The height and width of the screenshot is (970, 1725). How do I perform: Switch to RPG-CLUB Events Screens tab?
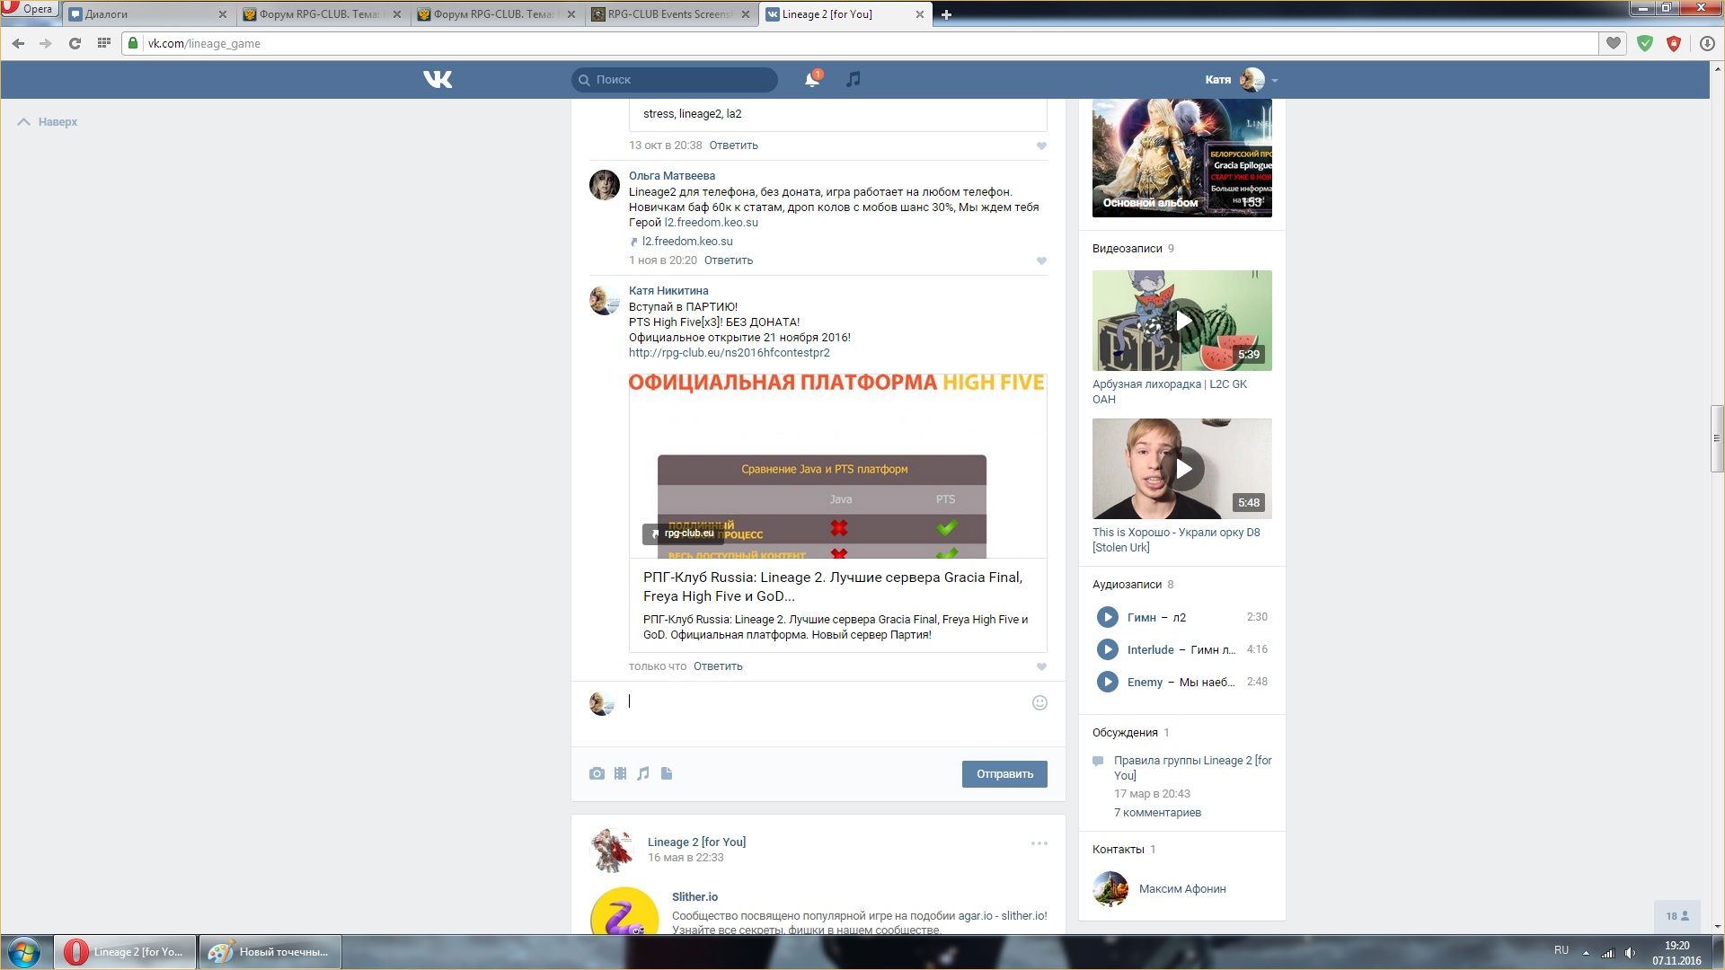(x=668, y=14)
